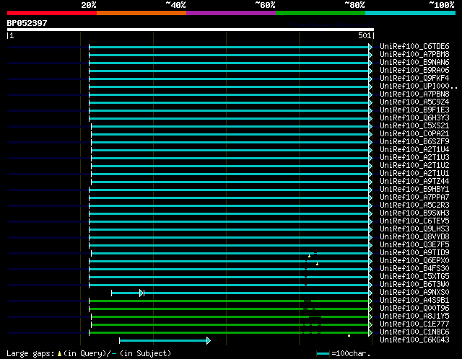This screenshot has height=359, width=462.
Task: Select the UniRef100_B6SZF9 label
Action: click(414, 141)
